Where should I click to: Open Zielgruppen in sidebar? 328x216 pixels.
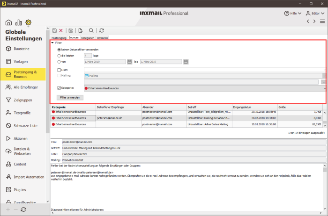coord(23,100)
